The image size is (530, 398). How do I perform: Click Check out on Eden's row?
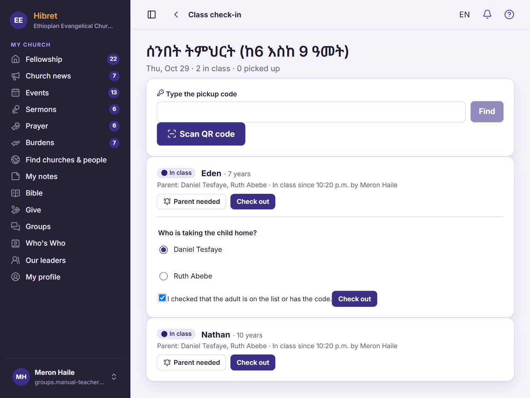click(x=253, y=201)
